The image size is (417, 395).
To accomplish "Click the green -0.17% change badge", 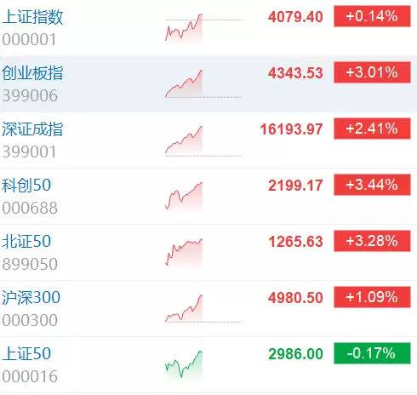I will pyautogui.click(x=372, y=353).
